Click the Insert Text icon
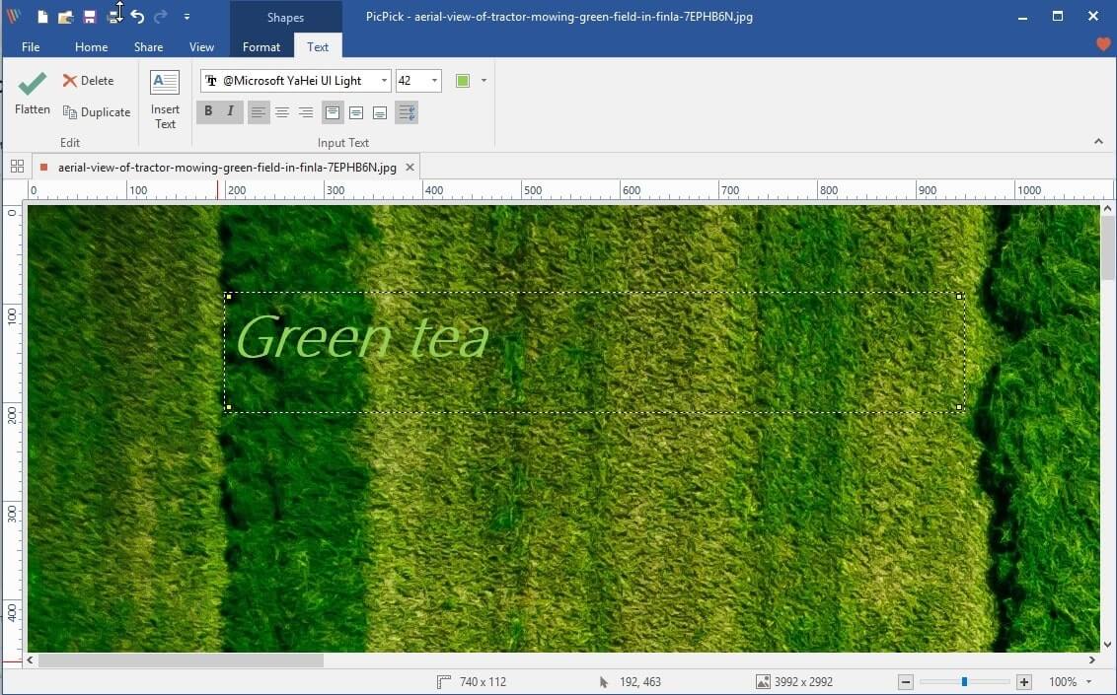This screenshot has width=1117, height=695. pos(165,83)
